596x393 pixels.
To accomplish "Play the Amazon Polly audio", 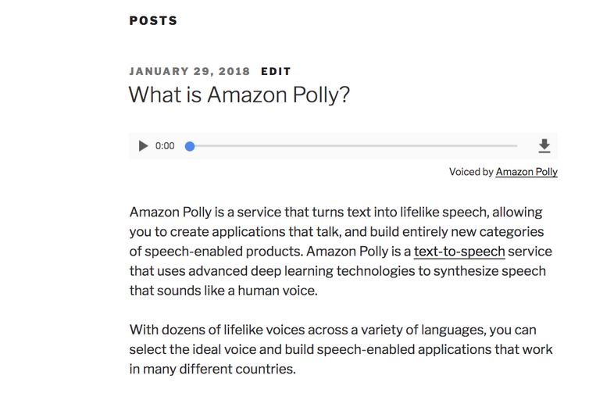I will pos(143,146).
